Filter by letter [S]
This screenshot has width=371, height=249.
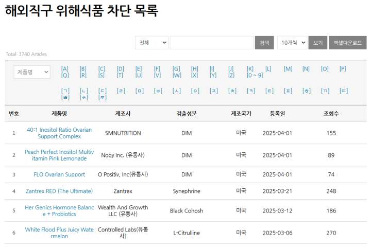tap(102, 75)
